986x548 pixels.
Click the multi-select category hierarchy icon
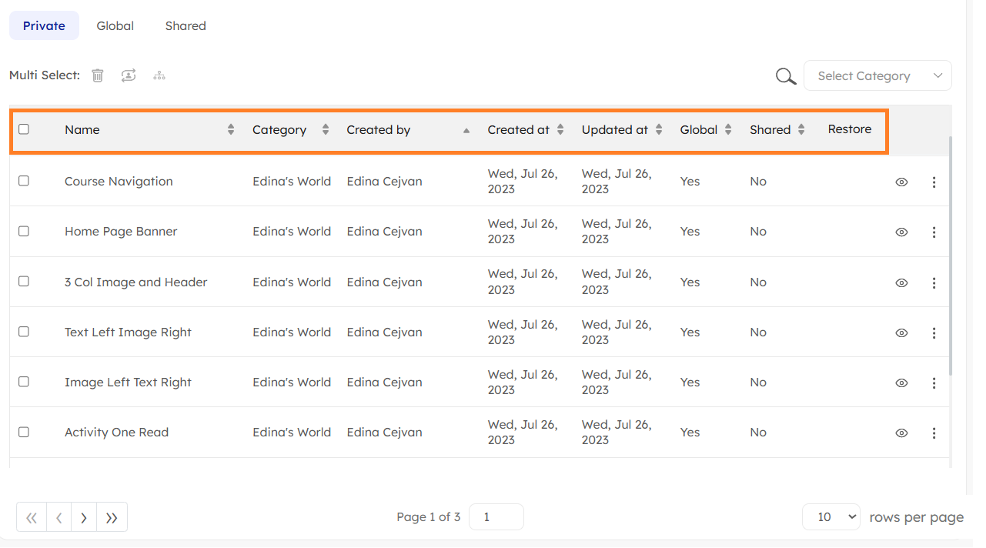(x=159, y=75)
